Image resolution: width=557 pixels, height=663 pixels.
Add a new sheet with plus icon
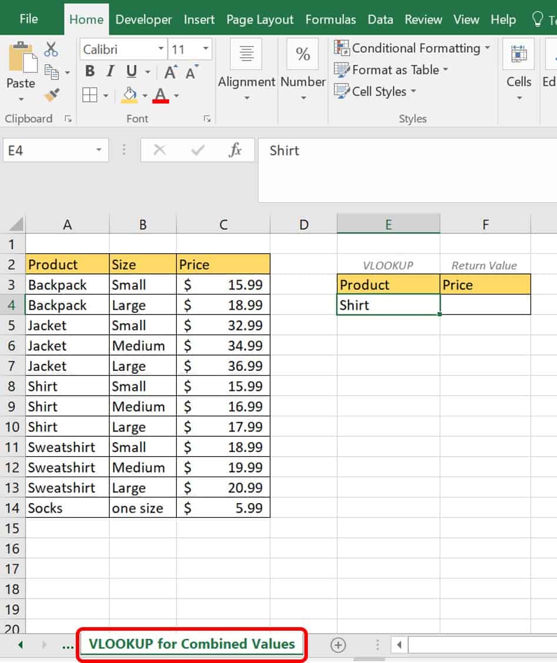338,645
